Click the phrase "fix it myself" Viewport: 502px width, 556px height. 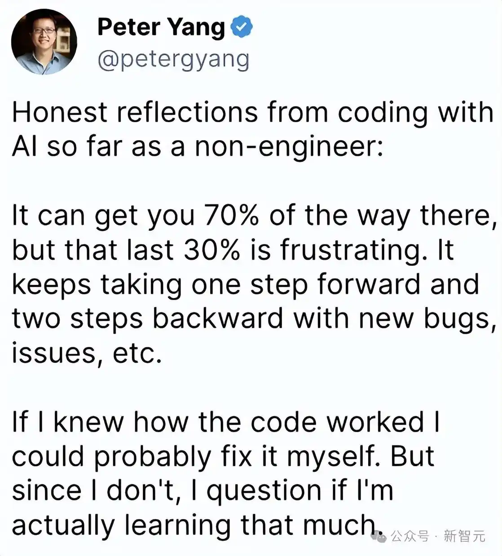(301, 456)
